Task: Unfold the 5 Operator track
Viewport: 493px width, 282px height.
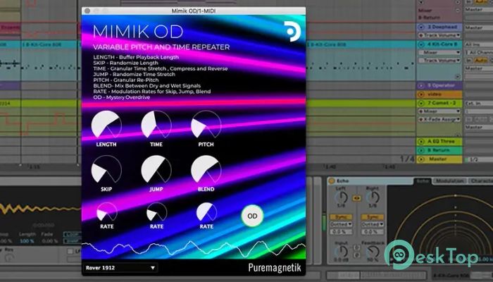Action: pyautogui.click(x=421, y=85)
